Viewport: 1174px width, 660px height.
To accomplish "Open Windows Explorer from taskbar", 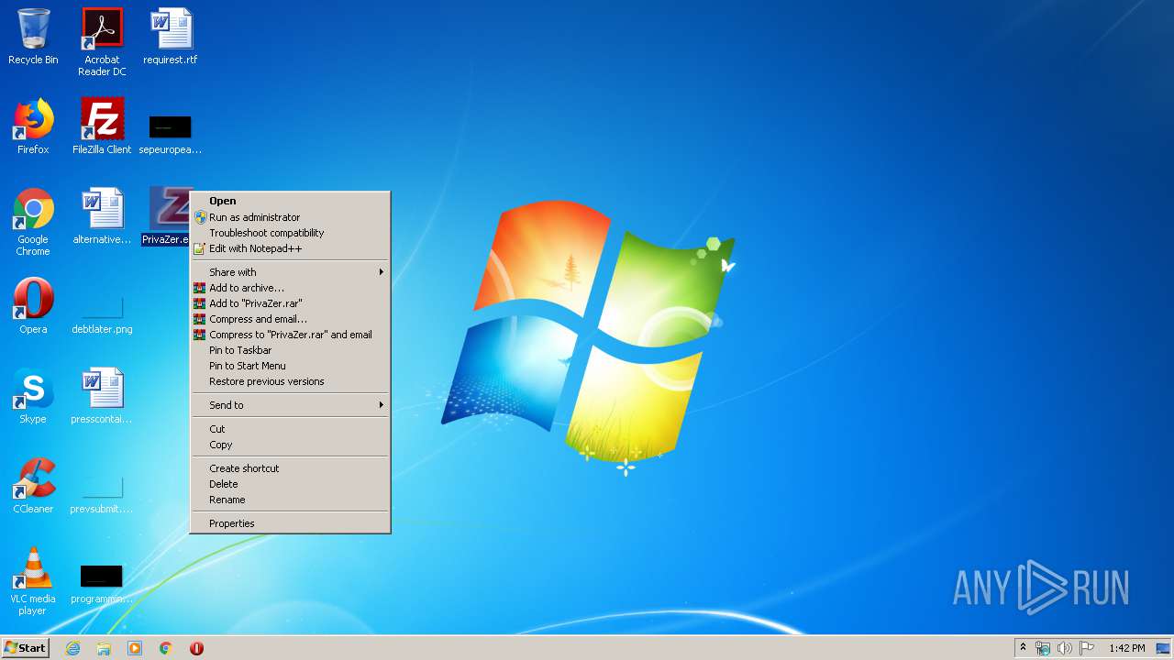I will [104, 648].
